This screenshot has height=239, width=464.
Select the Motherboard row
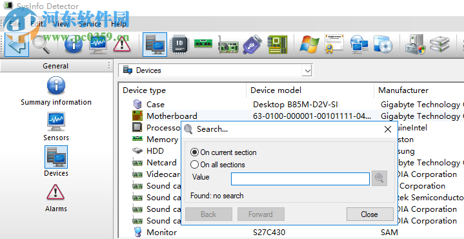pyautogui.click(x=291, y=116)
